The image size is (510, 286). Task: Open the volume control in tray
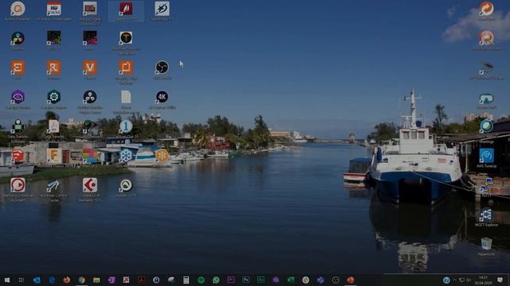pyautogui.click(x=469, y=280)
